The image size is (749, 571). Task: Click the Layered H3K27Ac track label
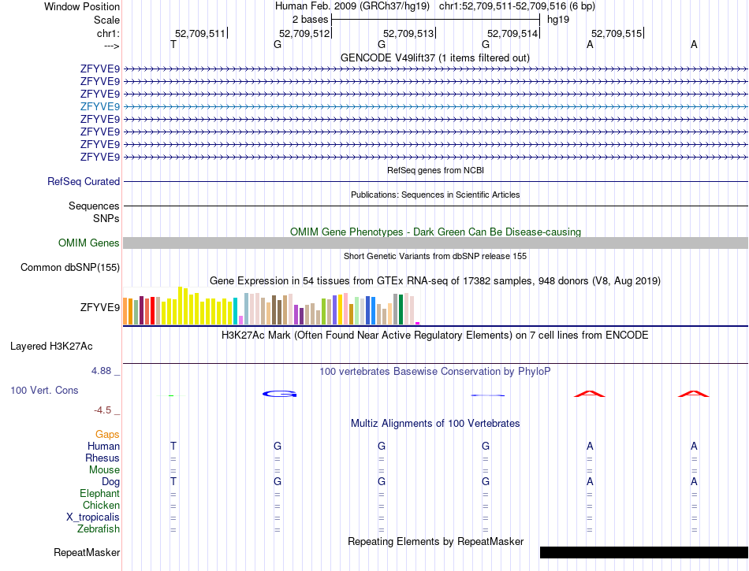[51, 347]
